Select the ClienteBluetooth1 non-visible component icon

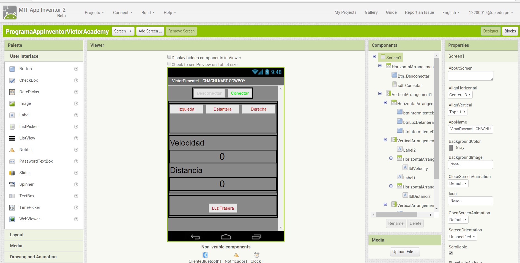[x=205, y=255]
